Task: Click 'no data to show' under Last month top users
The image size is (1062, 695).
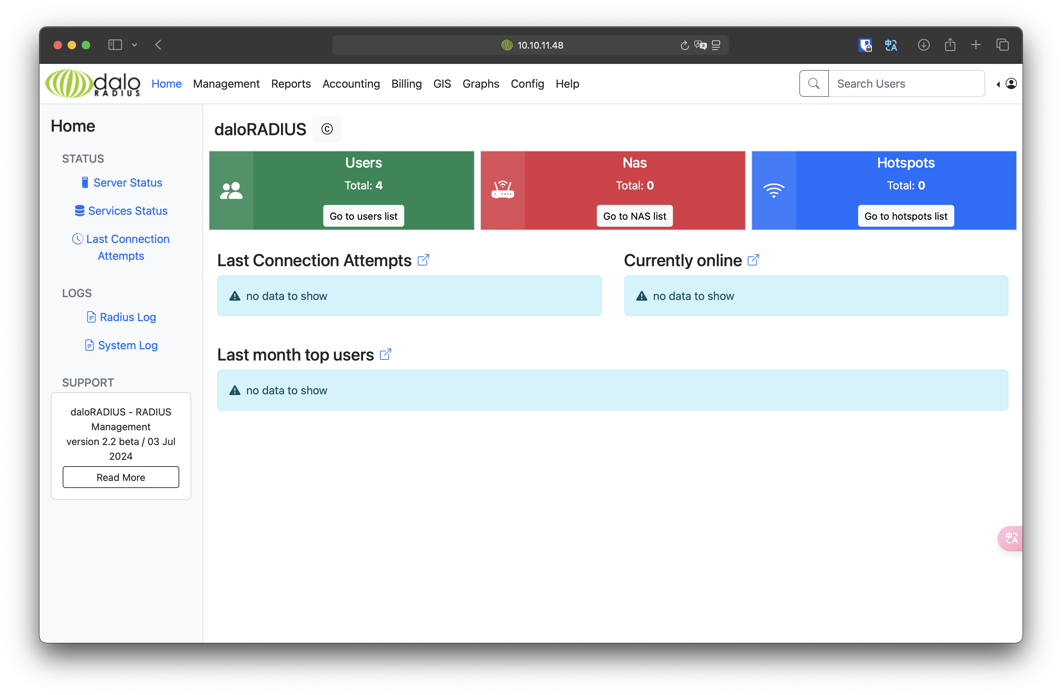Action: click(x=287, y=390)
